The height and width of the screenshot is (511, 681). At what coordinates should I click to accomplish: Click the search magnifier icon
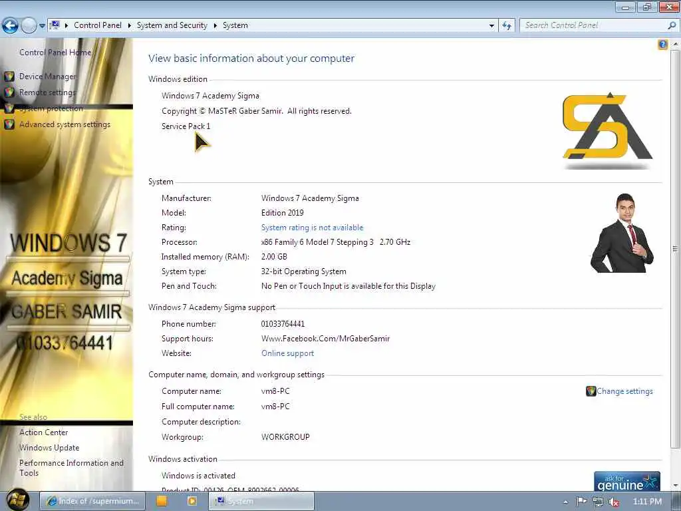point(672,26)
